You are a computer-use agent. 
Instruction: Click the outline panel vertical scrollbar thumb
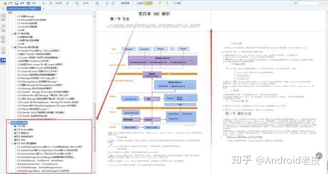[94, 127]
